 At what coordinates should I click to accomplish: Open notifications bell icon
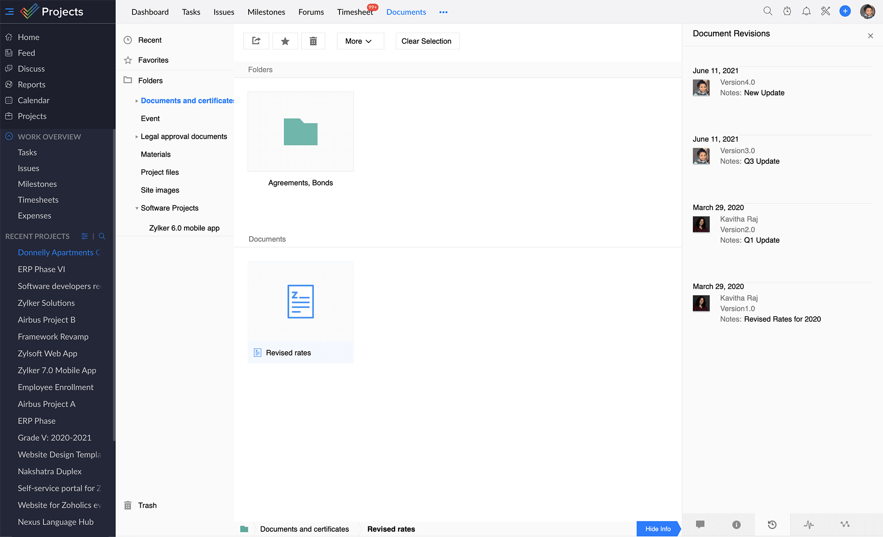coord(806,11)
